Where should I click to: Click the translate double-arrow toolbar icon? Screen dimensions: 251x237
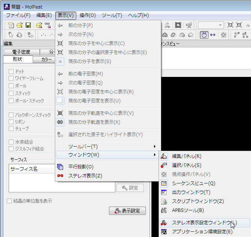pyautogui.click(x=213, y=35)
